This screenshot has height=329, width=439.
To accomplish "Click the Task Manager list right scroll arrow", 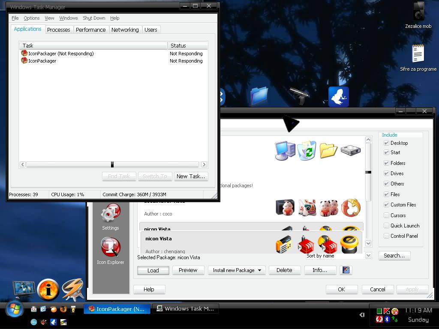I will point(204,164).
